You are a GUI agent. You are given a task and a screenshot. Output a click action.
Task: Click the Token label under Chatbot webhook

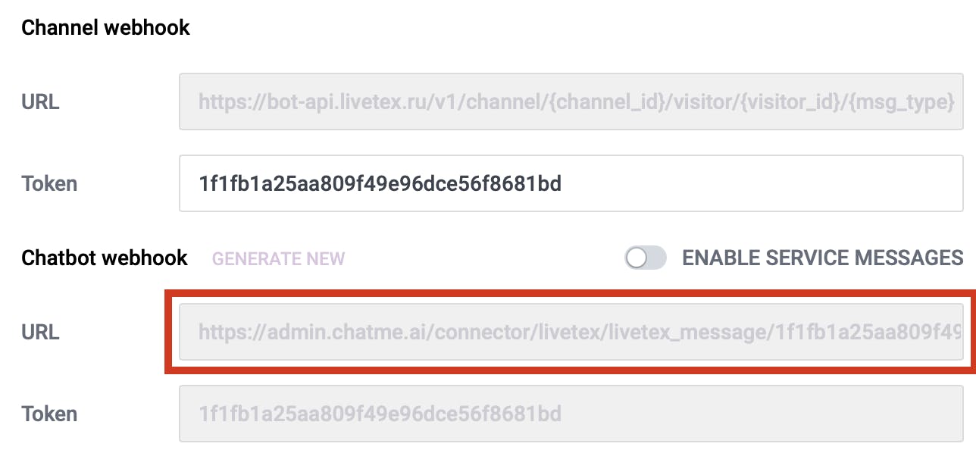(x=49, y=414)
